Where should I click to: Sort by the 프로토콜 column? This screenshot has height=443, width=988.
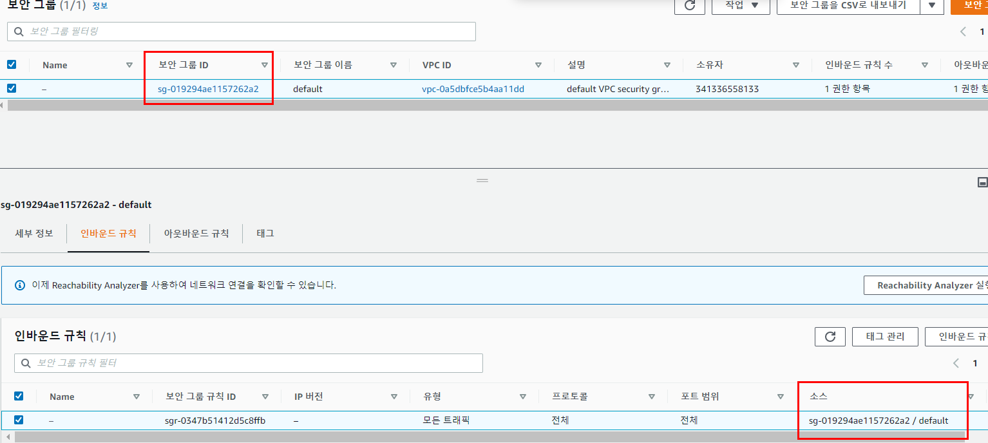point(652,397)
